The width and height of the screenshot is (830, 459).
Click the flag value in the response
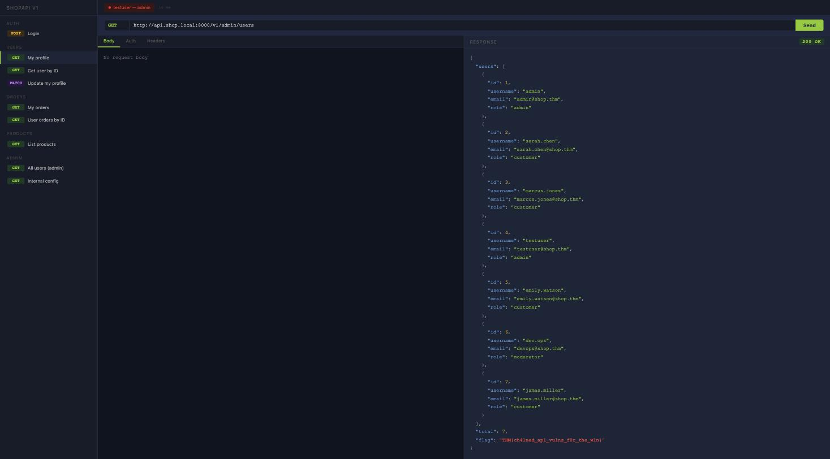click(552, 440)
